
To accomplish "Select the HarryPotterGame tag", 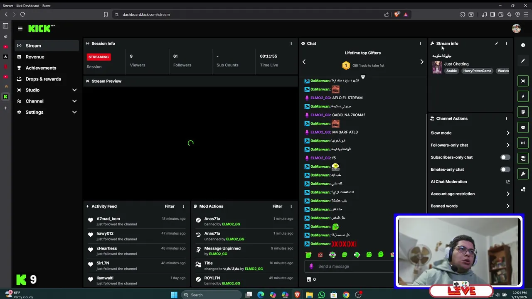I will point(477,71).
